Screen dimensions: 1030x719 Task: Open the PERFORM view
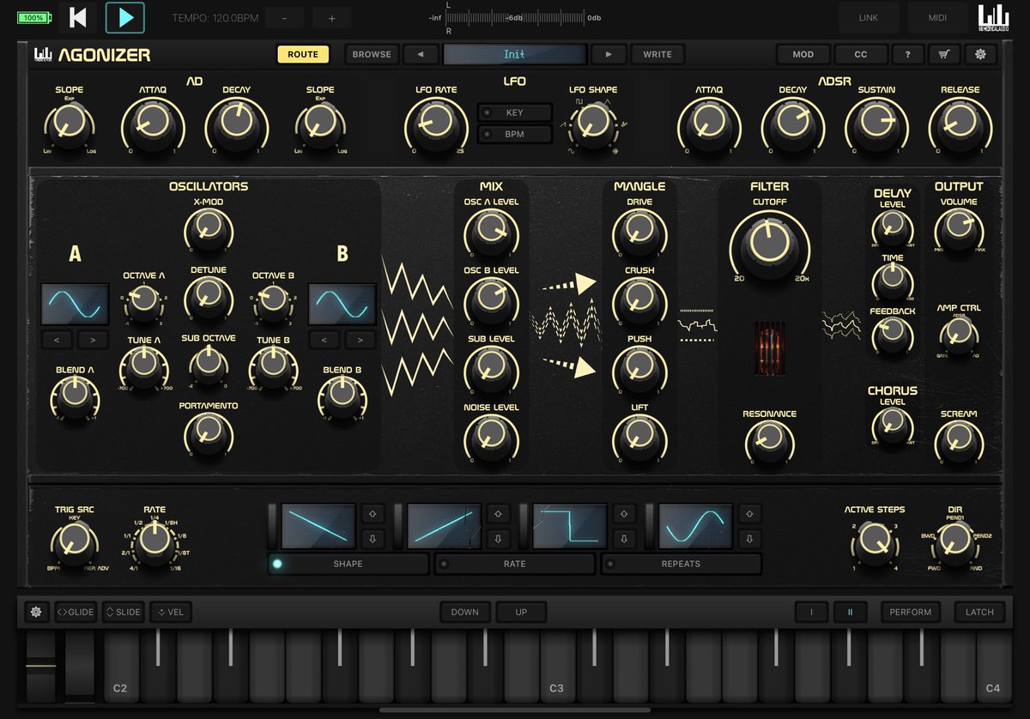click(911, 612)
